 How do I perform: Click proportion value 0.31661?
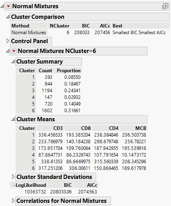point(73,111)
